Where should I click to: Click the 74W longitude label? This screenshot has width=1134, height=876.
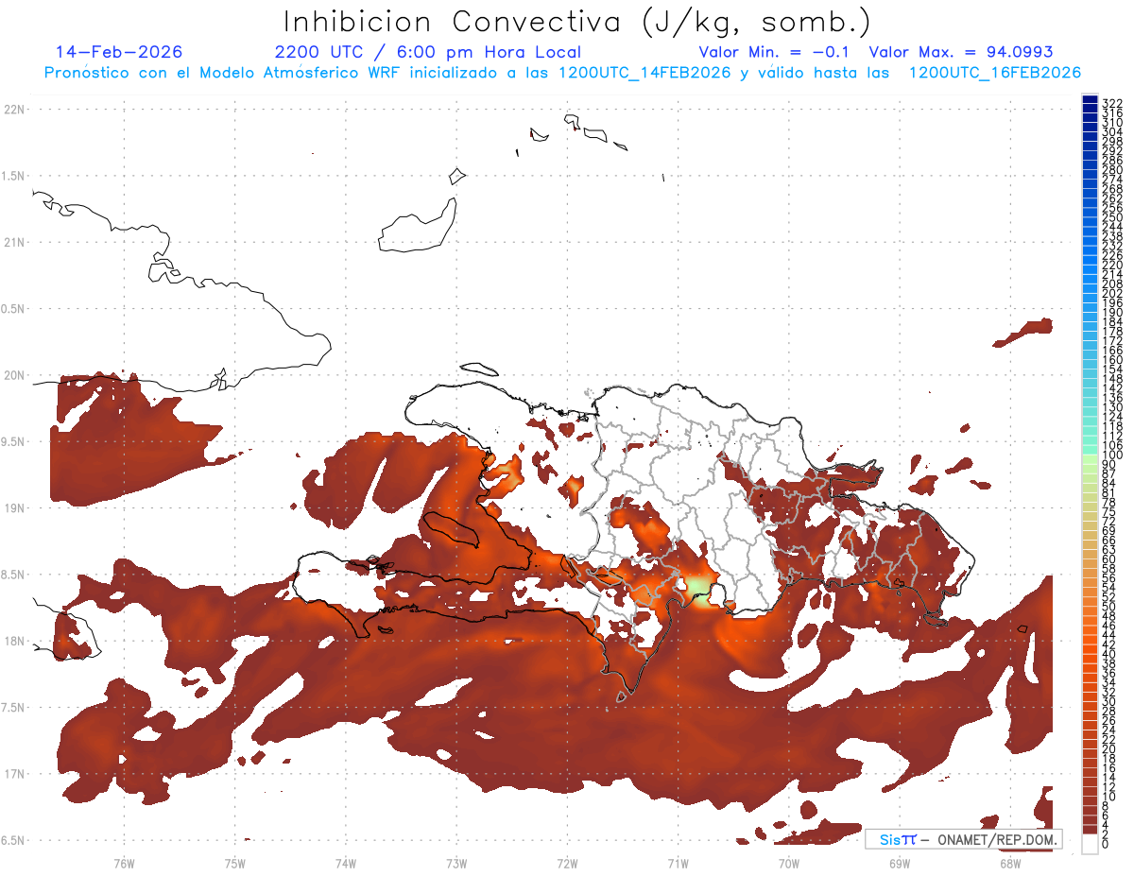point(346,864)
